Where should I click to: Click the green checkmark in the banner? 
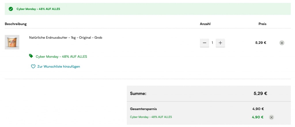11,9
